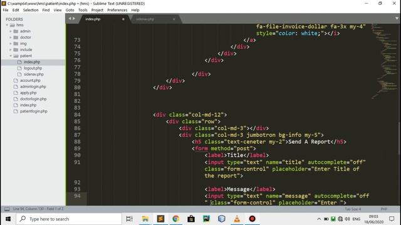Go to next tab with right arrow

tap(74, 18)
